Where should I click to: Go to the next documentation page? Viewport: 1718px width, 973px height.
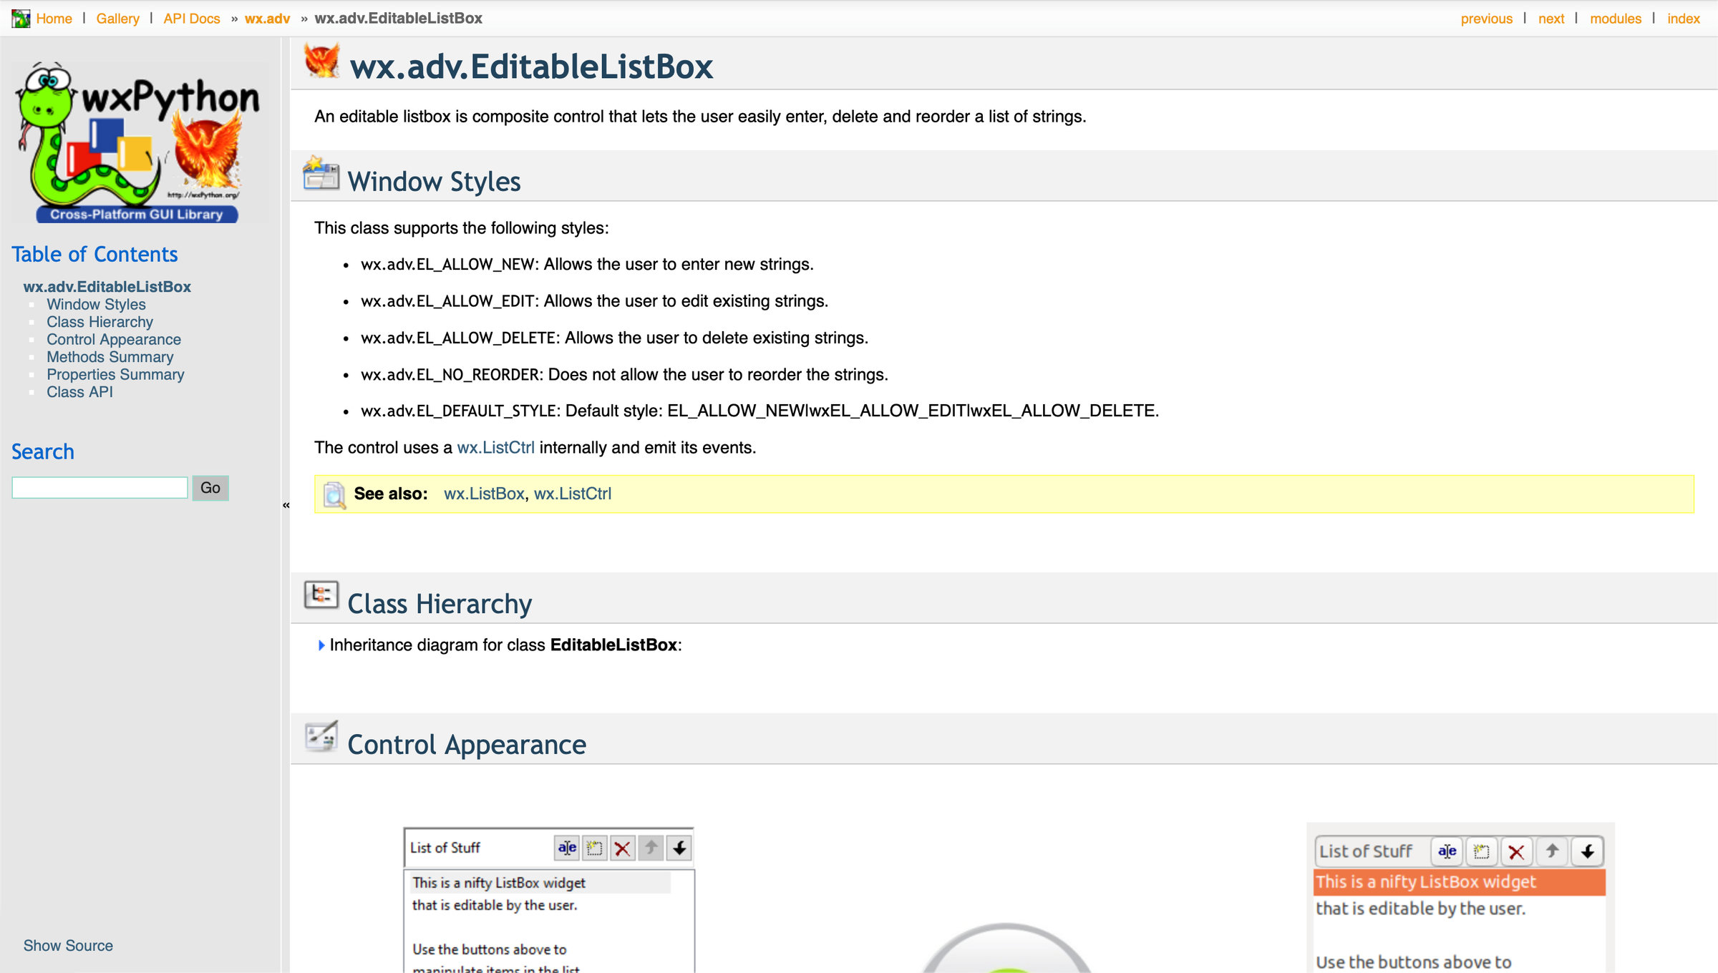(x=1551, y=19)
